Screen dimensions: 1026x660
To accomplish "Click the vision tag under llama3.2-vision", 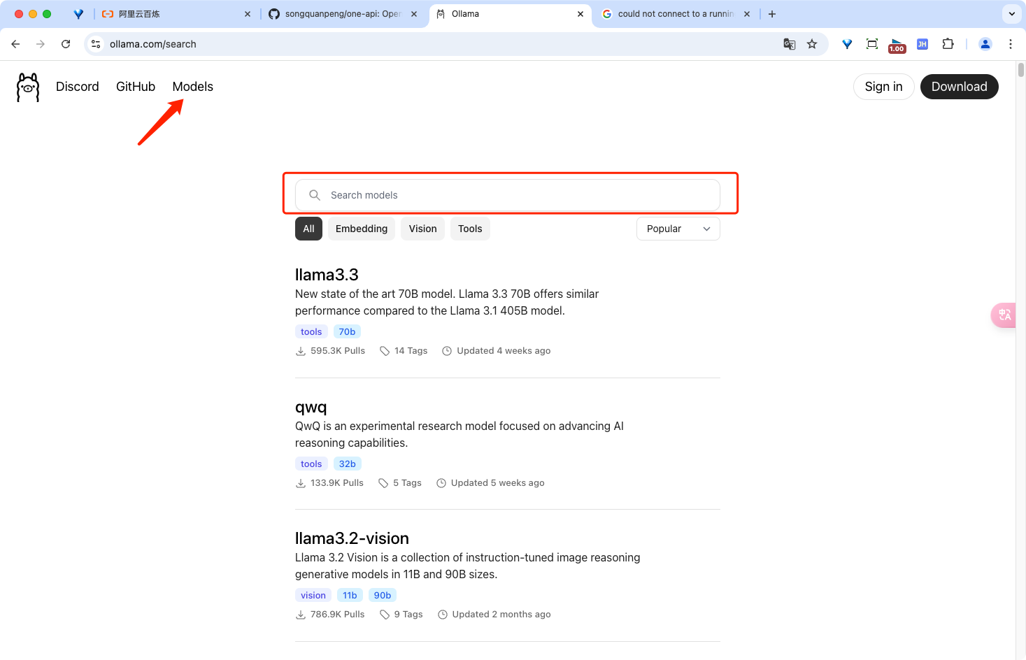I will [313, 596].
